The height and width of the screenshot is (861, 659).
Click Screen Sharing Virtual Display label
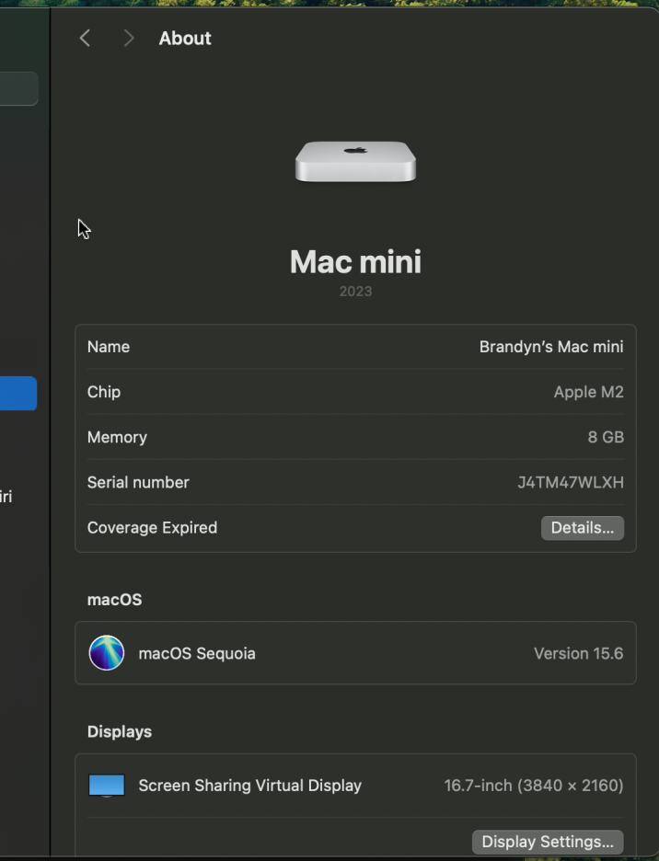coord(250,786)
